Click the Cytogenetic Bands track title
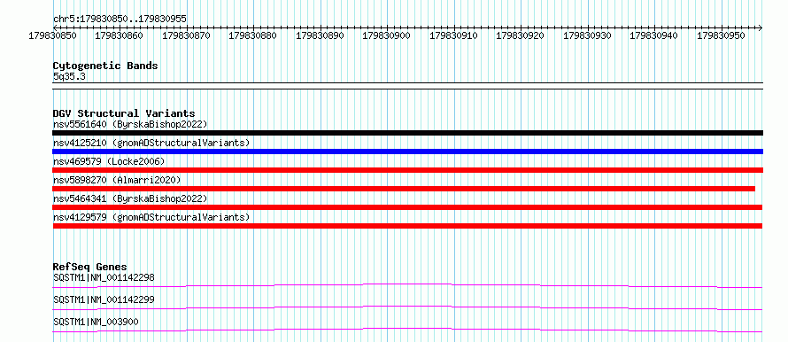 pyautogui.click(x=105, y=66)
